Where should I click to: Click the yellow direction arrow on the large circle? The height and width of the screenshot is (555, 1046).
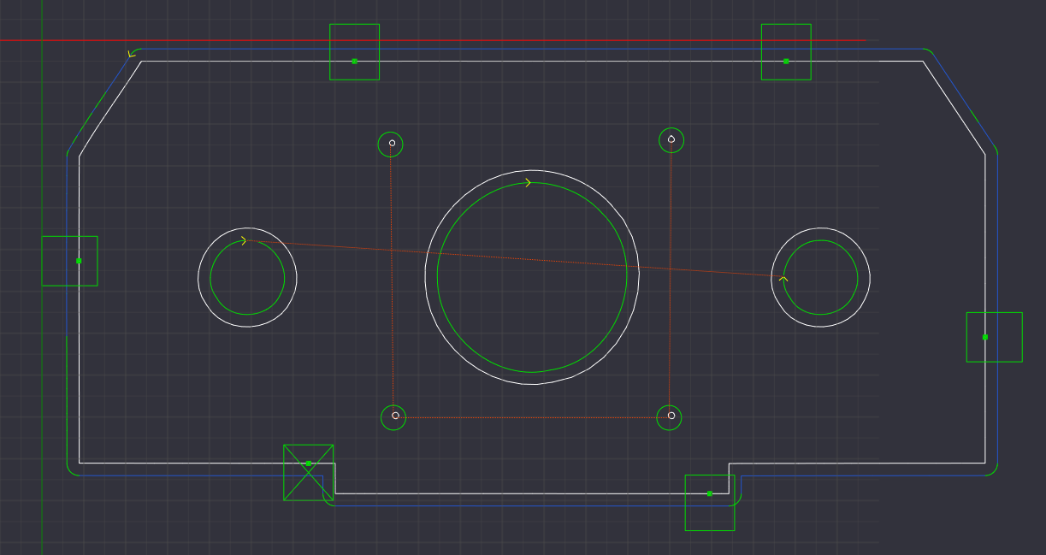[x=529, y=181]
